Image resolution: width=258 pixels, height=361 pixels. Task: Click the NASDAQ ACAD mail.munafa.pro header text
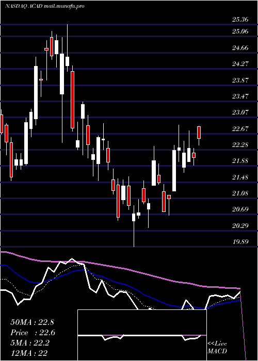pyautogui.click(x=45, y=6)
